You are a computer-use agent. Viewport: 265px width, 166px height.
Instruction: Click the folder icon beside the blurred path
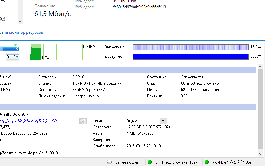83,121
